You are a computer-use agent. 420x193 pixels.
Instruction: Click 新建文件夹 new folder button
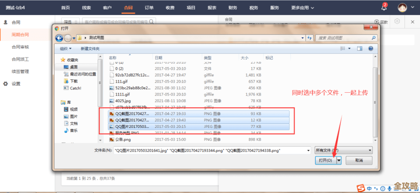click(x=90, y=48)
